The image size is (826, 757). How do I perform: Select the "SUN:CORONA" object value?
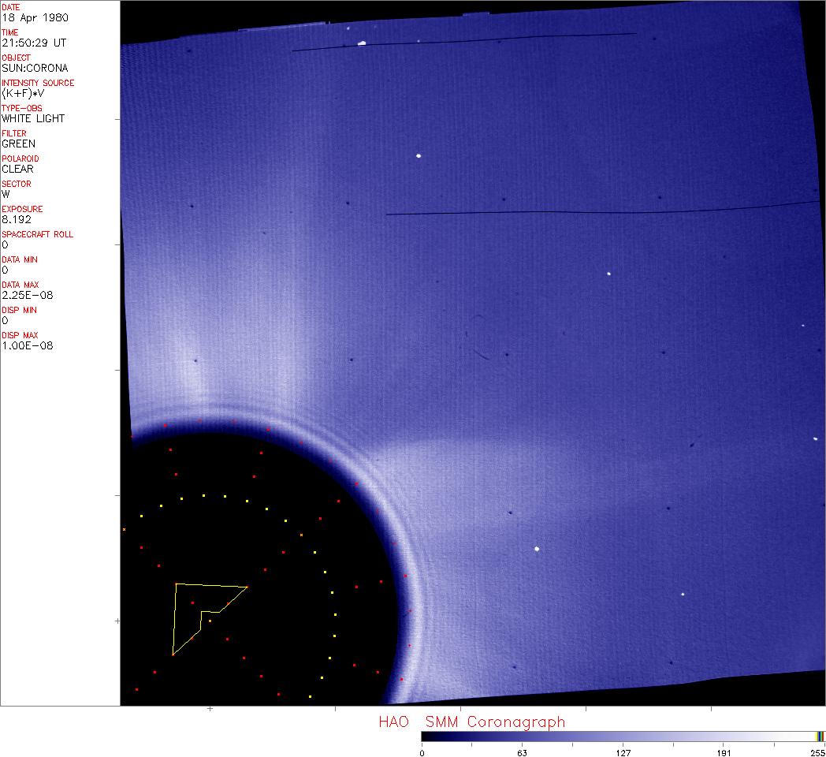point(35,68)
